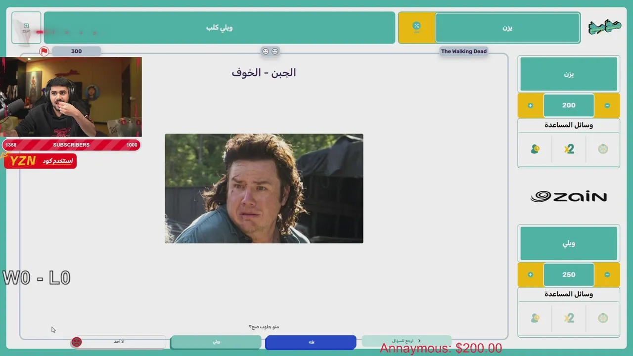The width and height of the screenshot is (633, 356).
Task: Select يزن as the correct answerer
Action: coord(311,342)
